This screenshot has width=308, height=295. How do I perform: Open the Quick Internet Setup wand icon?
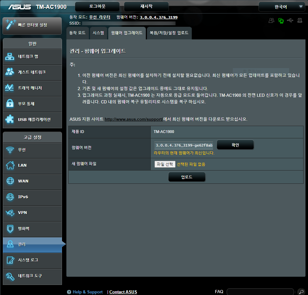pos(10,24)
